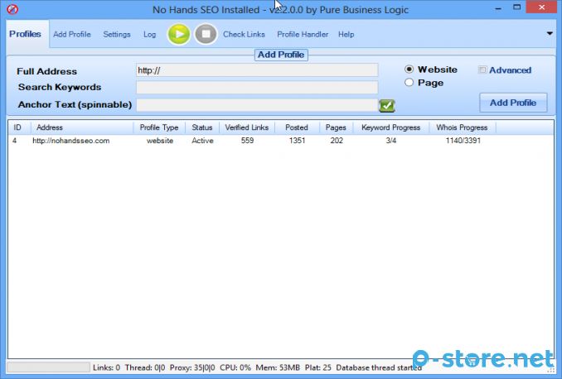The height and width of the screenshot is (379, 562).
Task: Sort by the Verified Links column header
Action: coord(248,127)
